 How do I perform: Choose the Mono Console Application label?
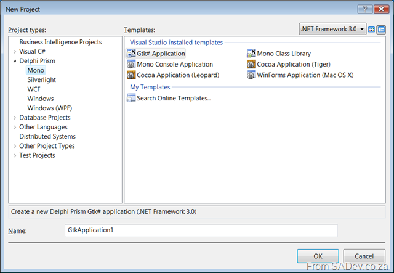[175, 64]
